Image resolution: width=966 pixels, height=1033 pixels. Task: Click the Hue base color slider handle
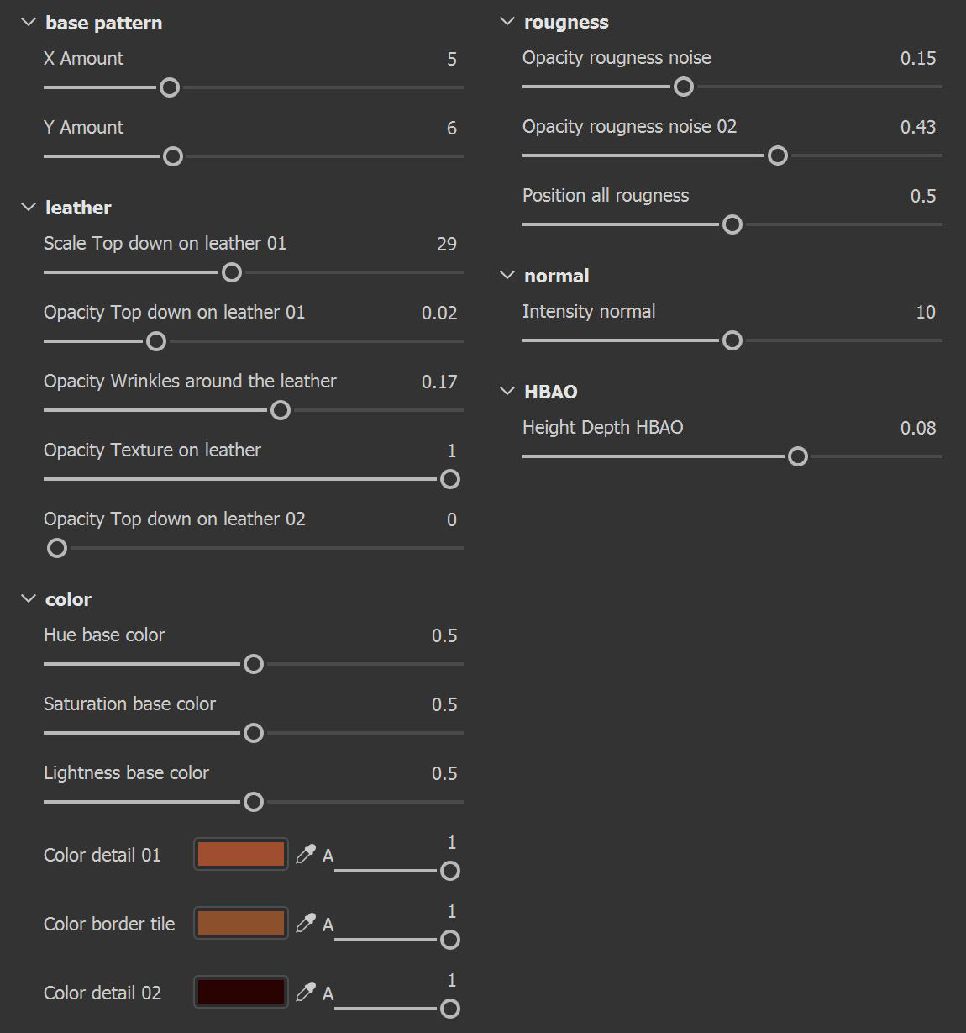[254, 664]
